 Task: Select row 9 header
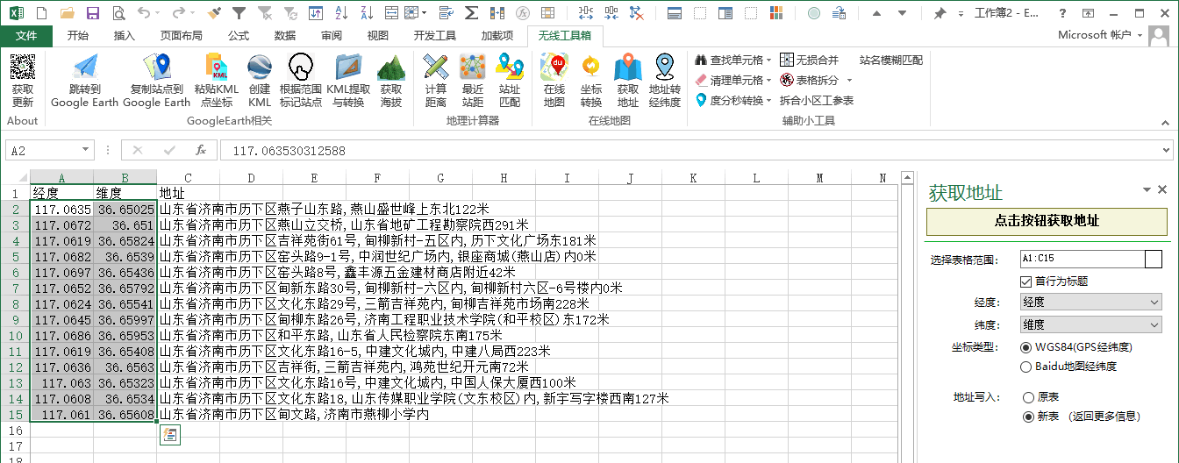point(14,320)
